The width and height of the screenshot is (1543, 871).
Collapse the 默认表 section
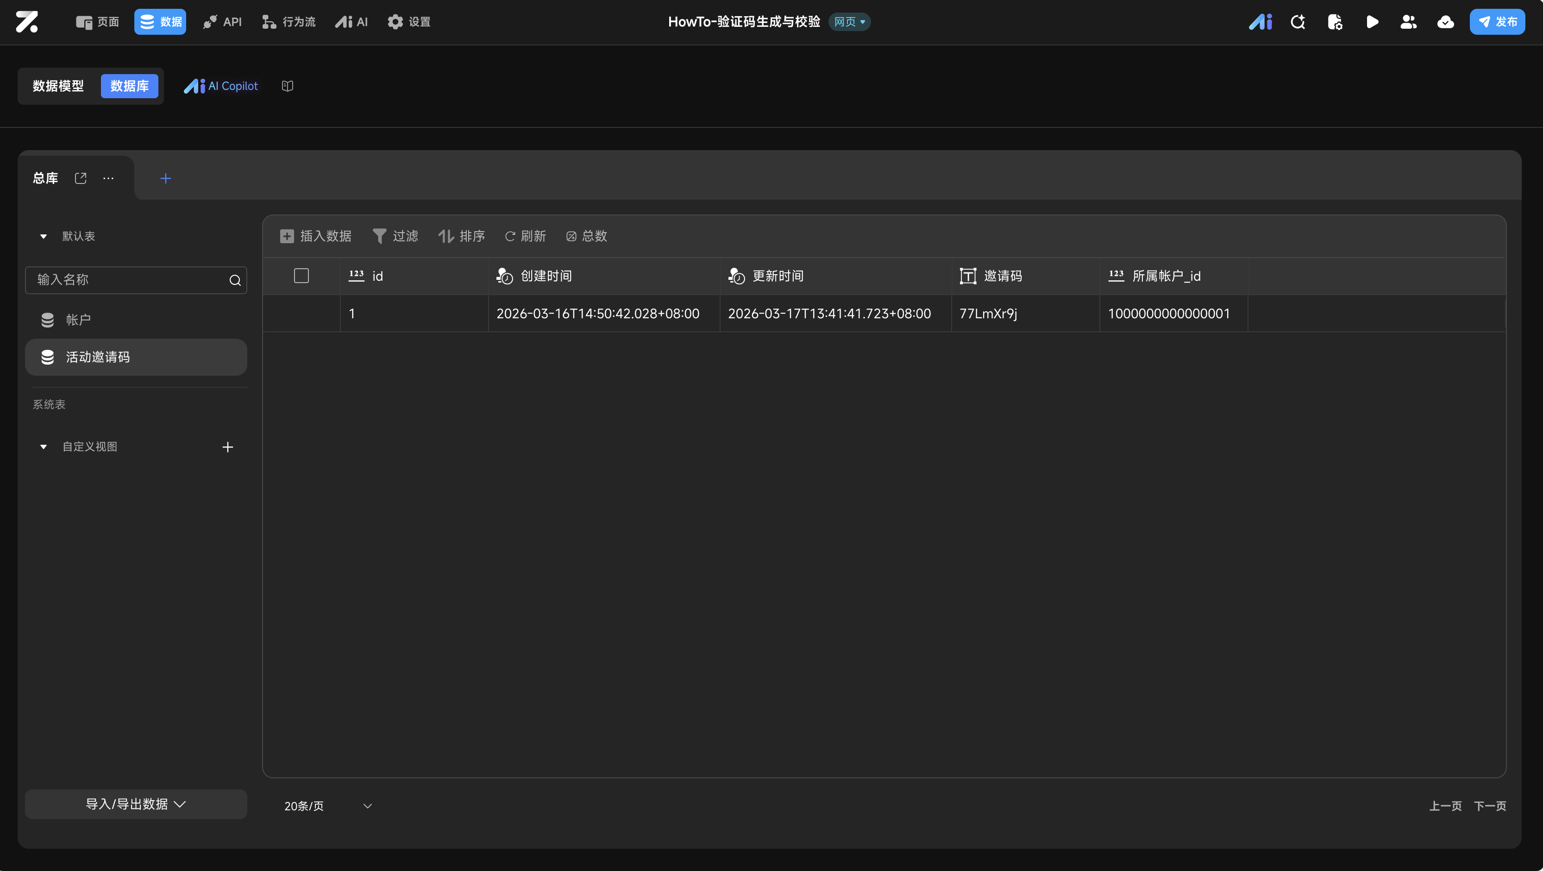tap(43, 236)
